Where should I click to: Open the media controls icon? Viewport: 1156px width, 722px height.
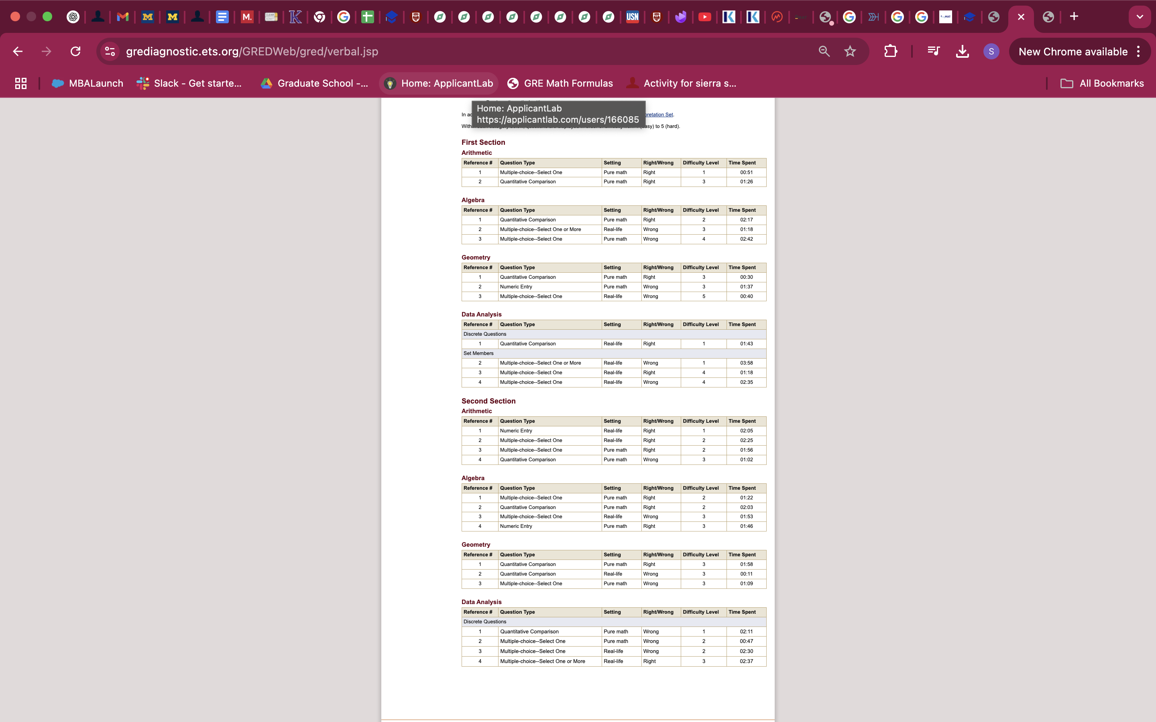933,52
